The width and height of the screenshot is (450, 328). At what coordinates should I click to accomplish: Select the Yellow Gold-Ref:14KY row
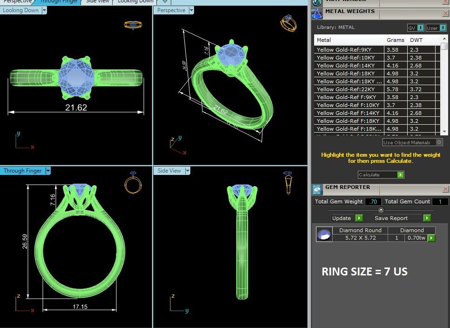coord(377,66)
